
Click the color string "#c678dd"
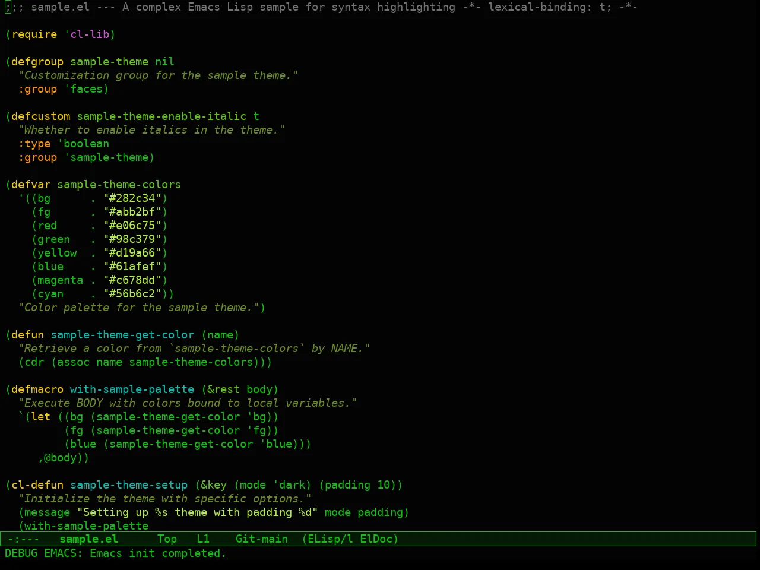132,280
